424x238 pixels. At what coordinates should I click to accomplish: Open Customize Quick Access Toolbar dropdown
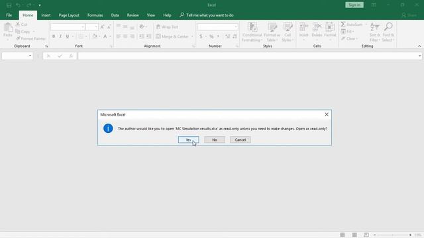coord(40,5)
